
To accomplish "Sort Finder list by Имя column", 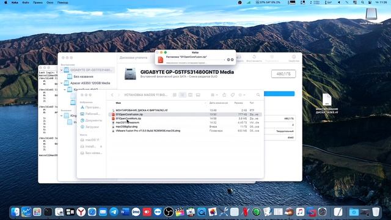I will [x=118, y=103].
